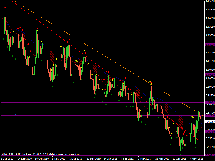Click the '1 Dec 2010' date label
The height and width of the screenshot is (161, 215).
coord(76,159)
